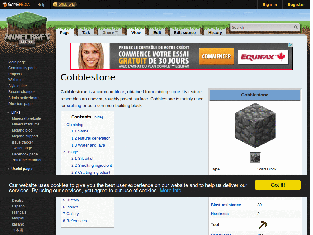Viewport: 313px width, 235px height.
Task: Open Admin noticeboard in sidebar
Action: coord(24,98)
